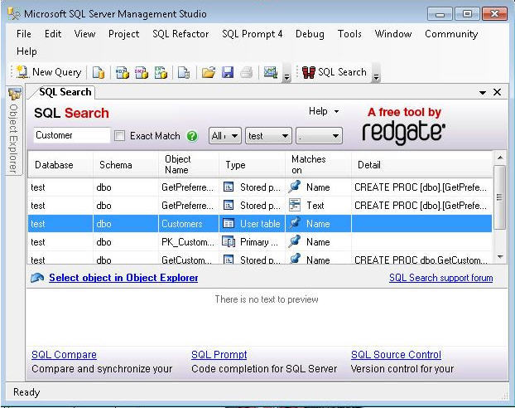Click the Text match icon
Viewport: 515px width, 408px height.
point(295,205)
